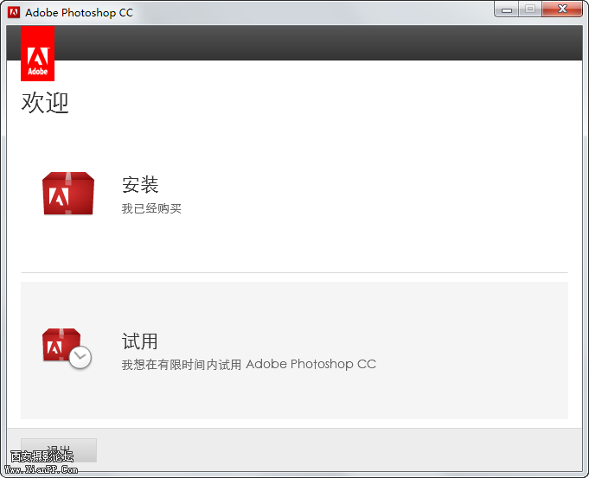589x478 pixels.
Task: Click the Adobe logo in the header
Action: [x=37, y=53]
